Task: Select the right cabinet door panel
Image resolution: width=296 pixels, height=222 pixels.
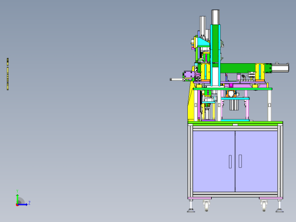Action: (x=257, y=161)
